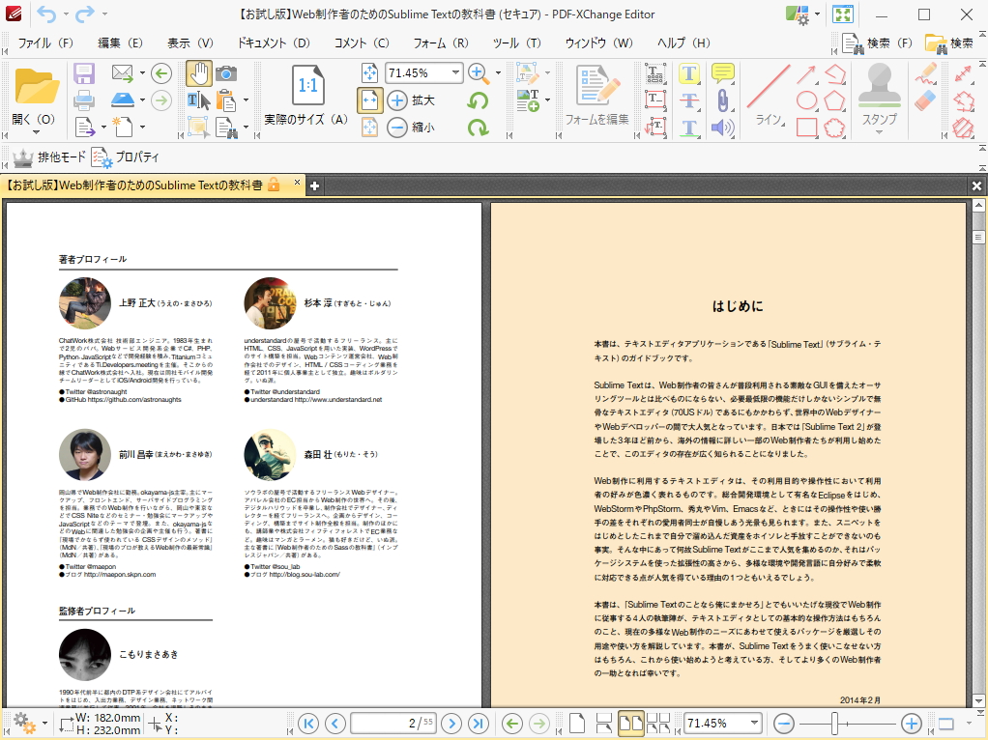Image resolution: width=988 pixels, height=740 pixels.
Task: Toggle Fit Width page view button
Action: 370,100
